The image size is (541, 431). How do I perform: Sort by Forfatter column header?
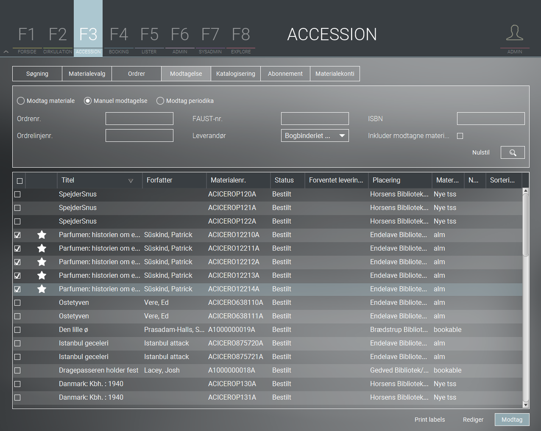(174, 180)
